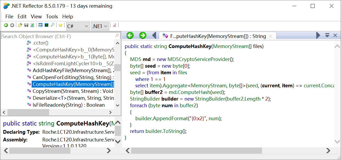Click the method icon beside AddHashKeyFile
Viewport: 341px width, 160px height.
tap(29, 70)
